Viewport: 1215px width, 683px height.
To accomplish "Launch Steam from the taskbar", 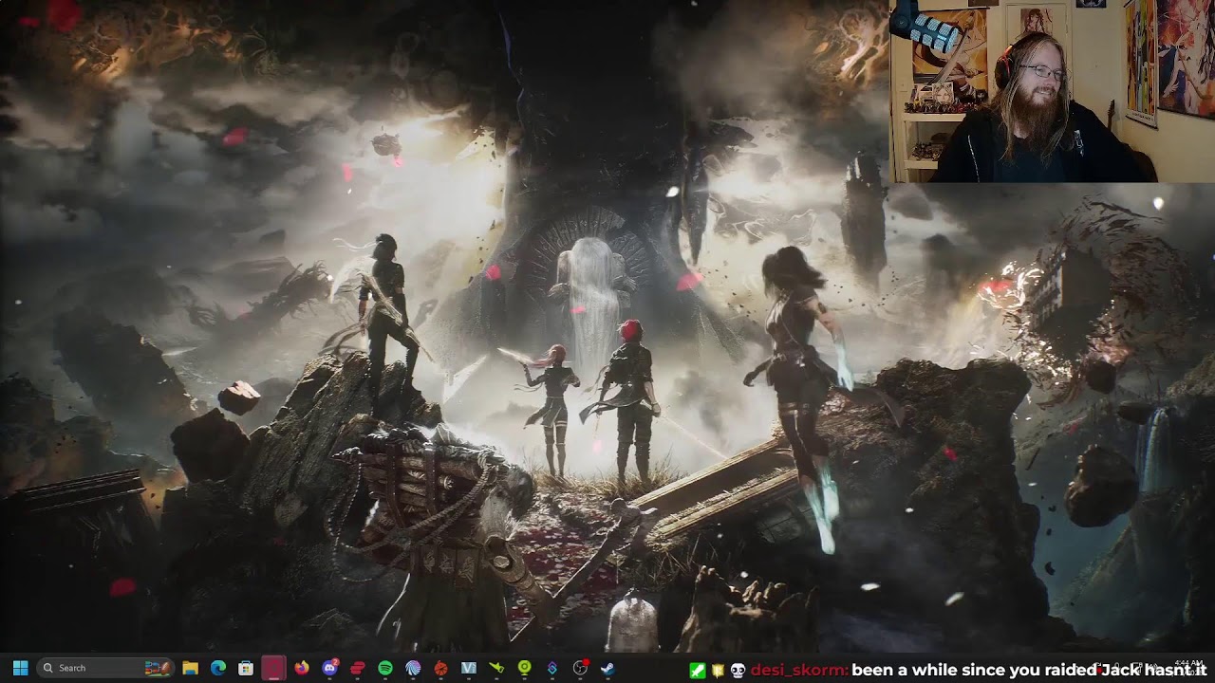I will 608,668.
